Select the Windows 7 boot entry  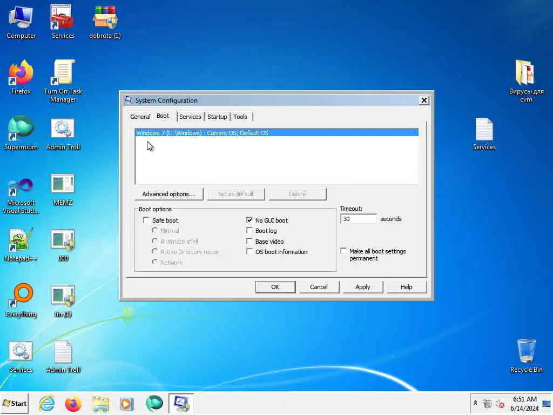coord(277,133)
